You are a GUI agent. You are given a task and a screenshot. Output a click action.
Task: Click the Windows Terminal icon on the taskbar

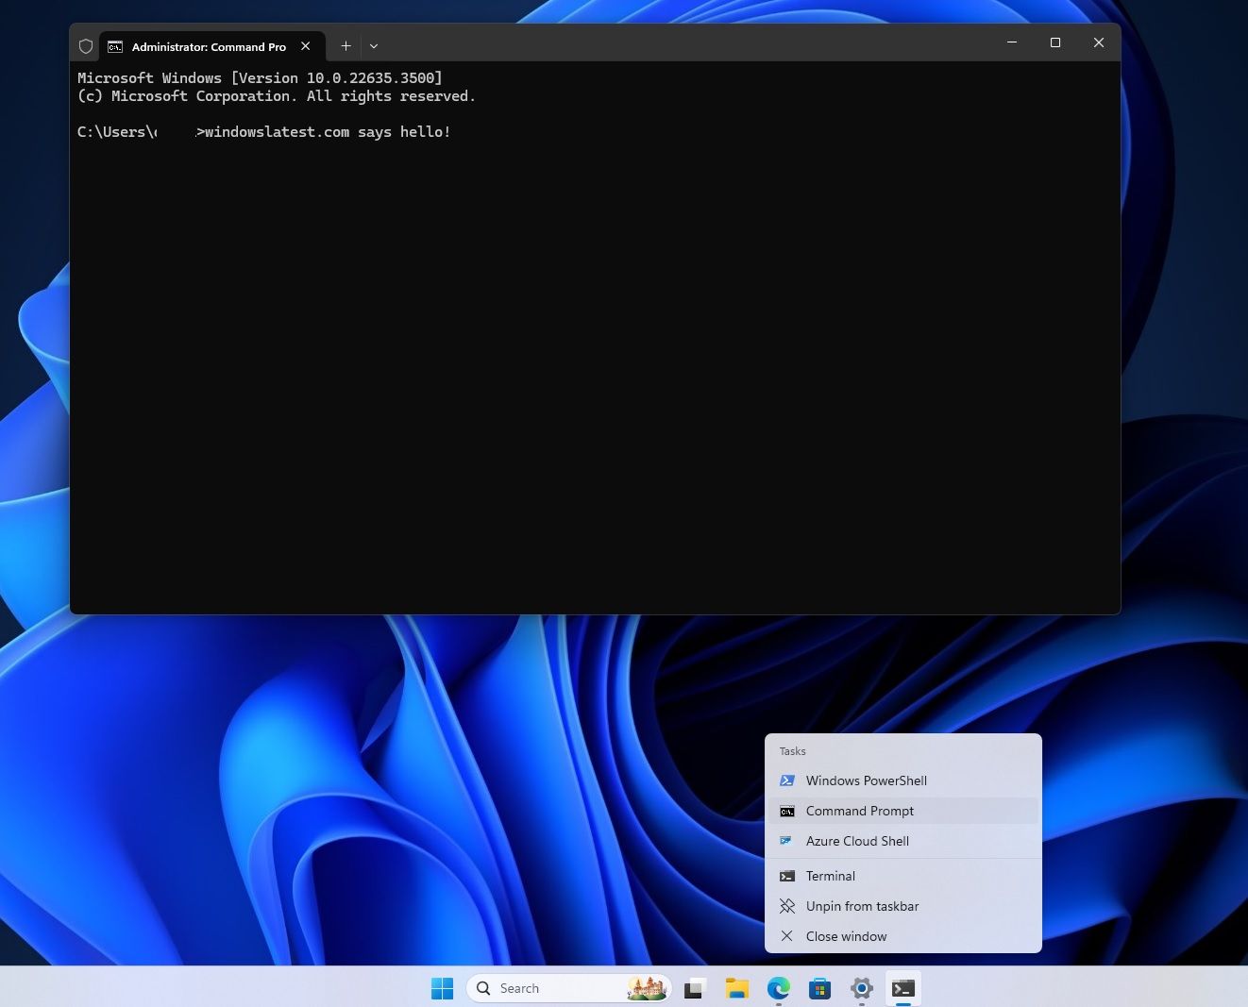coord(902,988)
